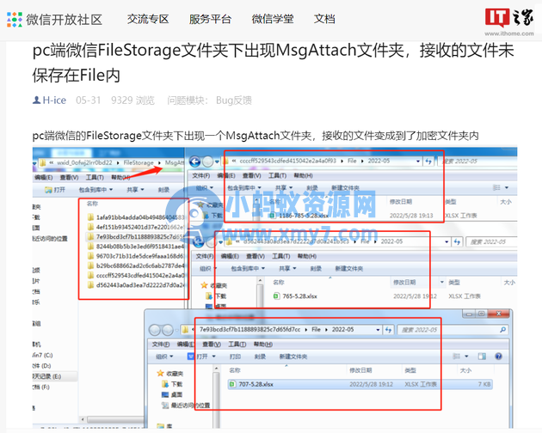The height and width of the screenshot is (433, 542).
Task: Click 打开 folder icon in wxid window toolbar
Action: pos(48,190)
